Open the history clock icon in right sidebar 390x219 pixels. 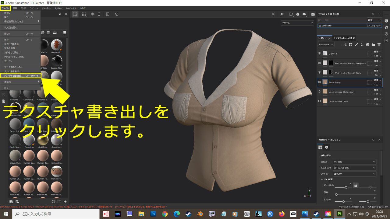tap(386, 34)
